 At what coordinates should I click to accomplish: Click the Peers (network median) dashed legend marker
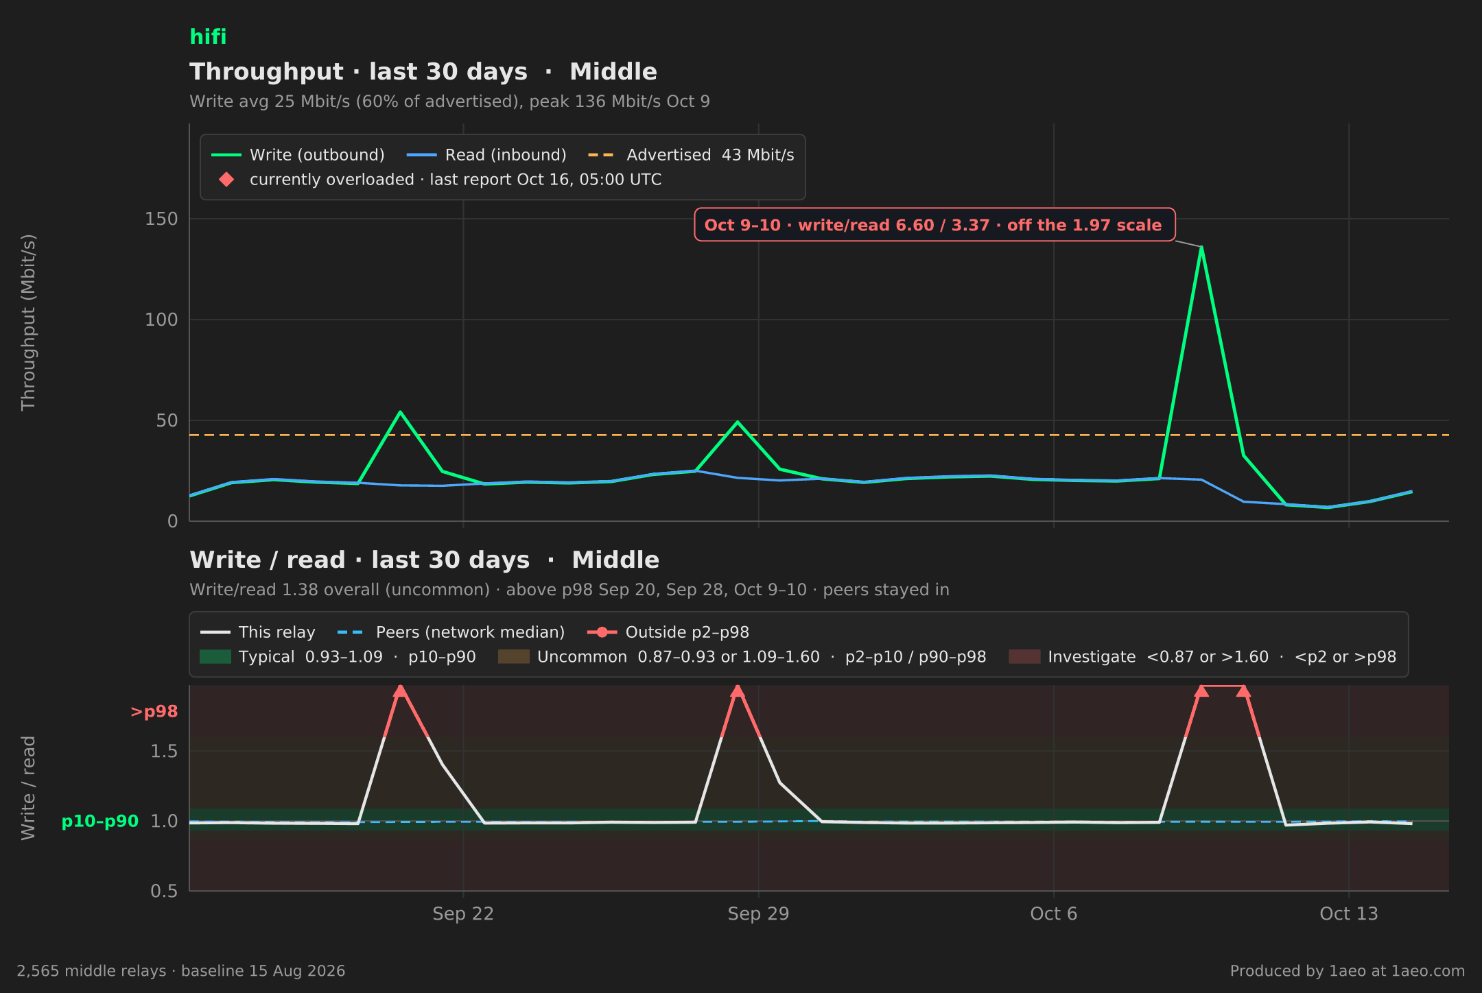point(351,632)
